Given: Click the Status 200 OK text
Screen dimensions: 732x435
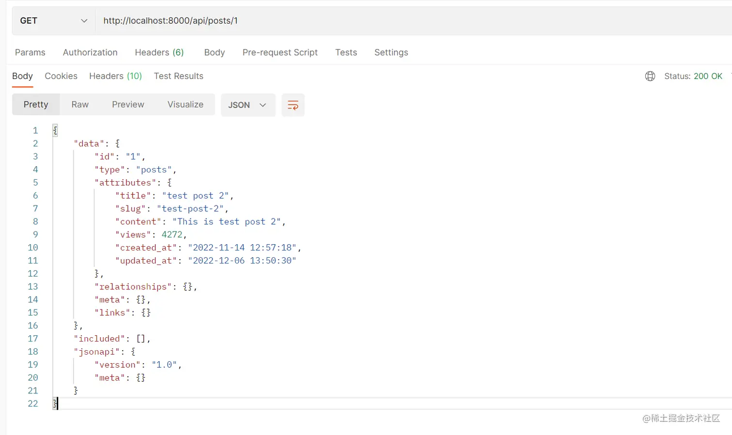Looking at the screenshot, I should pyautogui.click(x=693, y=76).
